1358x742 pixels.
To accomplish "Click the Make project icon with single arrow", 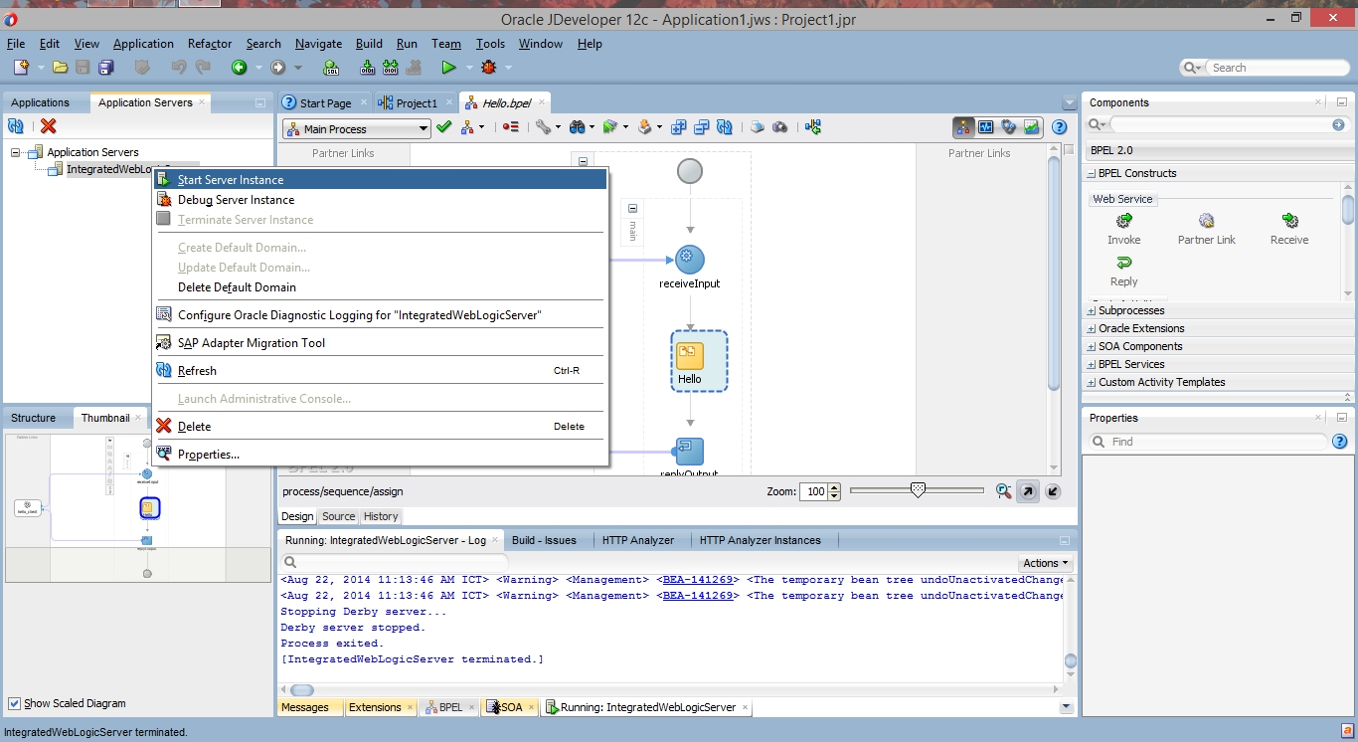I will point(368,68).
